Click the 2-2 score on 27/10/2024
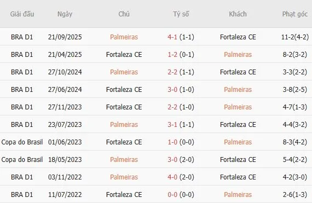 click(x=172, y=72)
